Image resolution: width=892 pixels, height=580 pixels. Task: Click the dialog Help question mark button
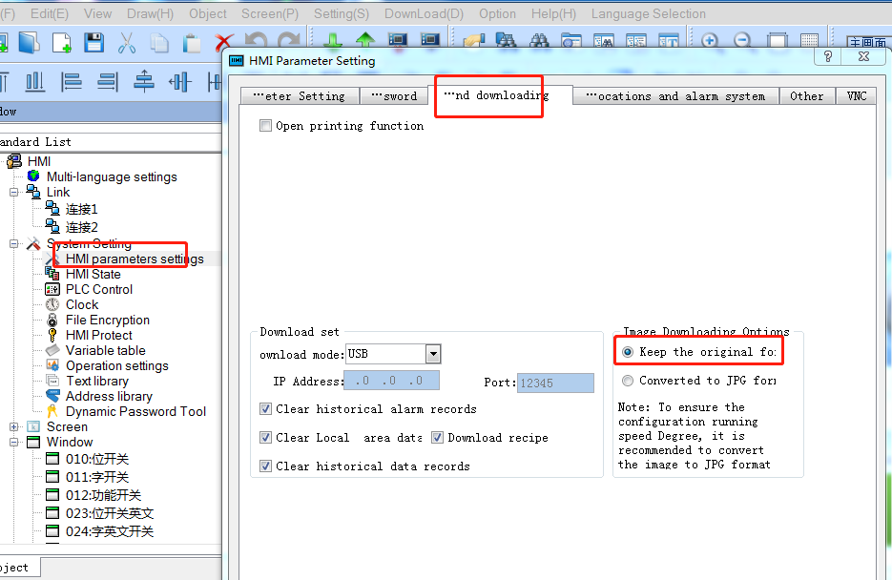[828, 56]
